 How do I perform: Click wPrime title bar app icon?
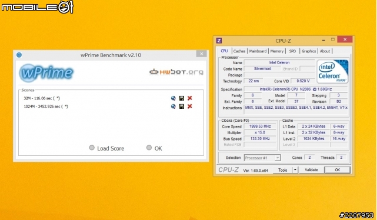(19, 55)
